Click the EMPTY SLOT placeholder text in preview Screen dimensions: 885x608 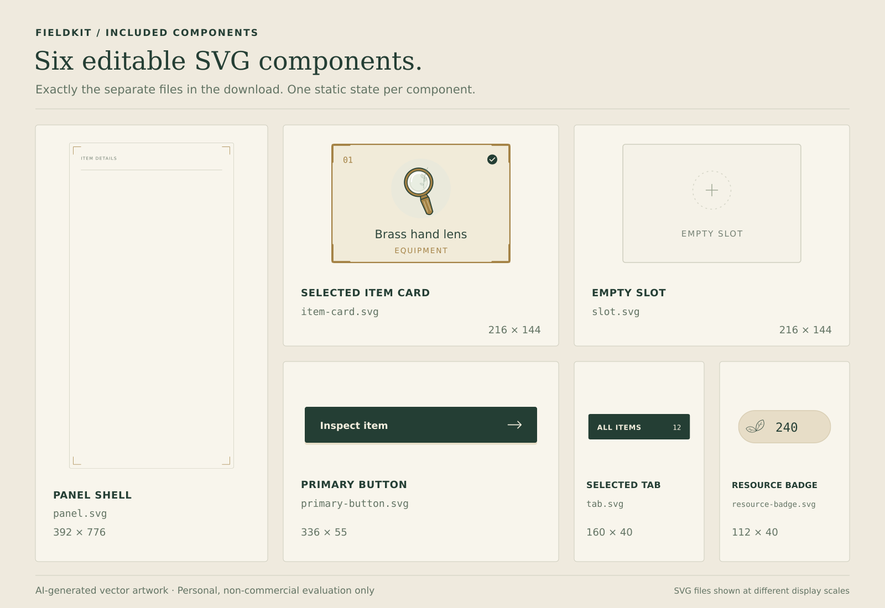tap(712, 234)
